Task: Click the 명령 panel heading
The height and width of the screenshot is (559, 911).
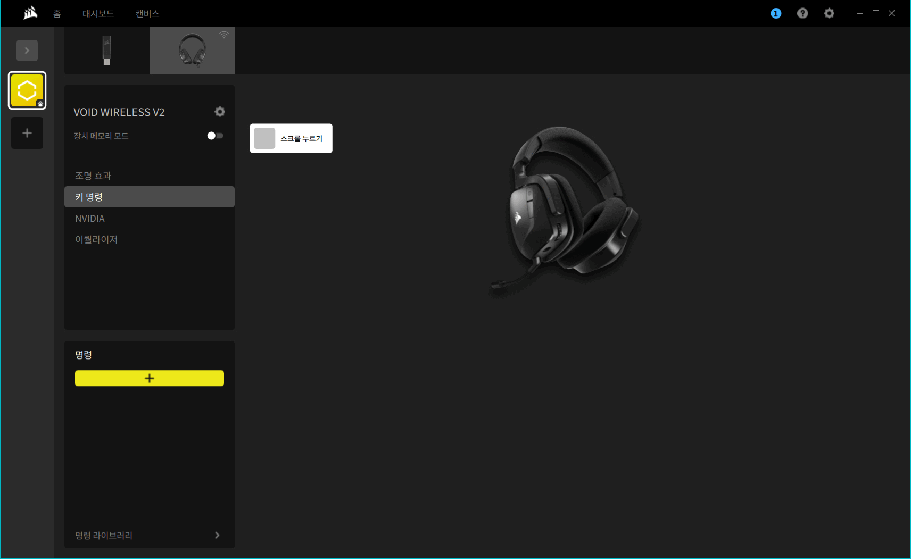Action: (84, 355)
